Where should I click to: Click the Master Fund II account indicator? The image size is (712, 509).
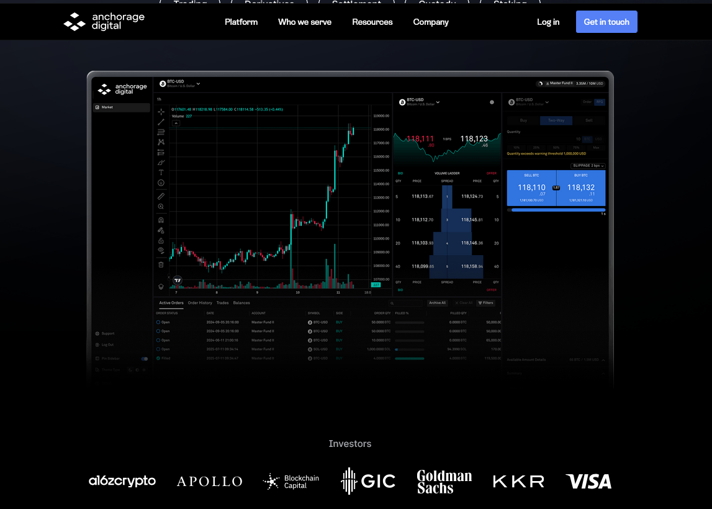[571, 84]
